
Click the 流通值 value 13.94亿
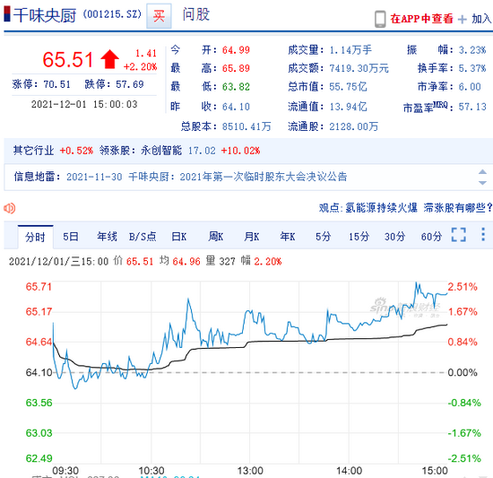click(x=348, y=107)
